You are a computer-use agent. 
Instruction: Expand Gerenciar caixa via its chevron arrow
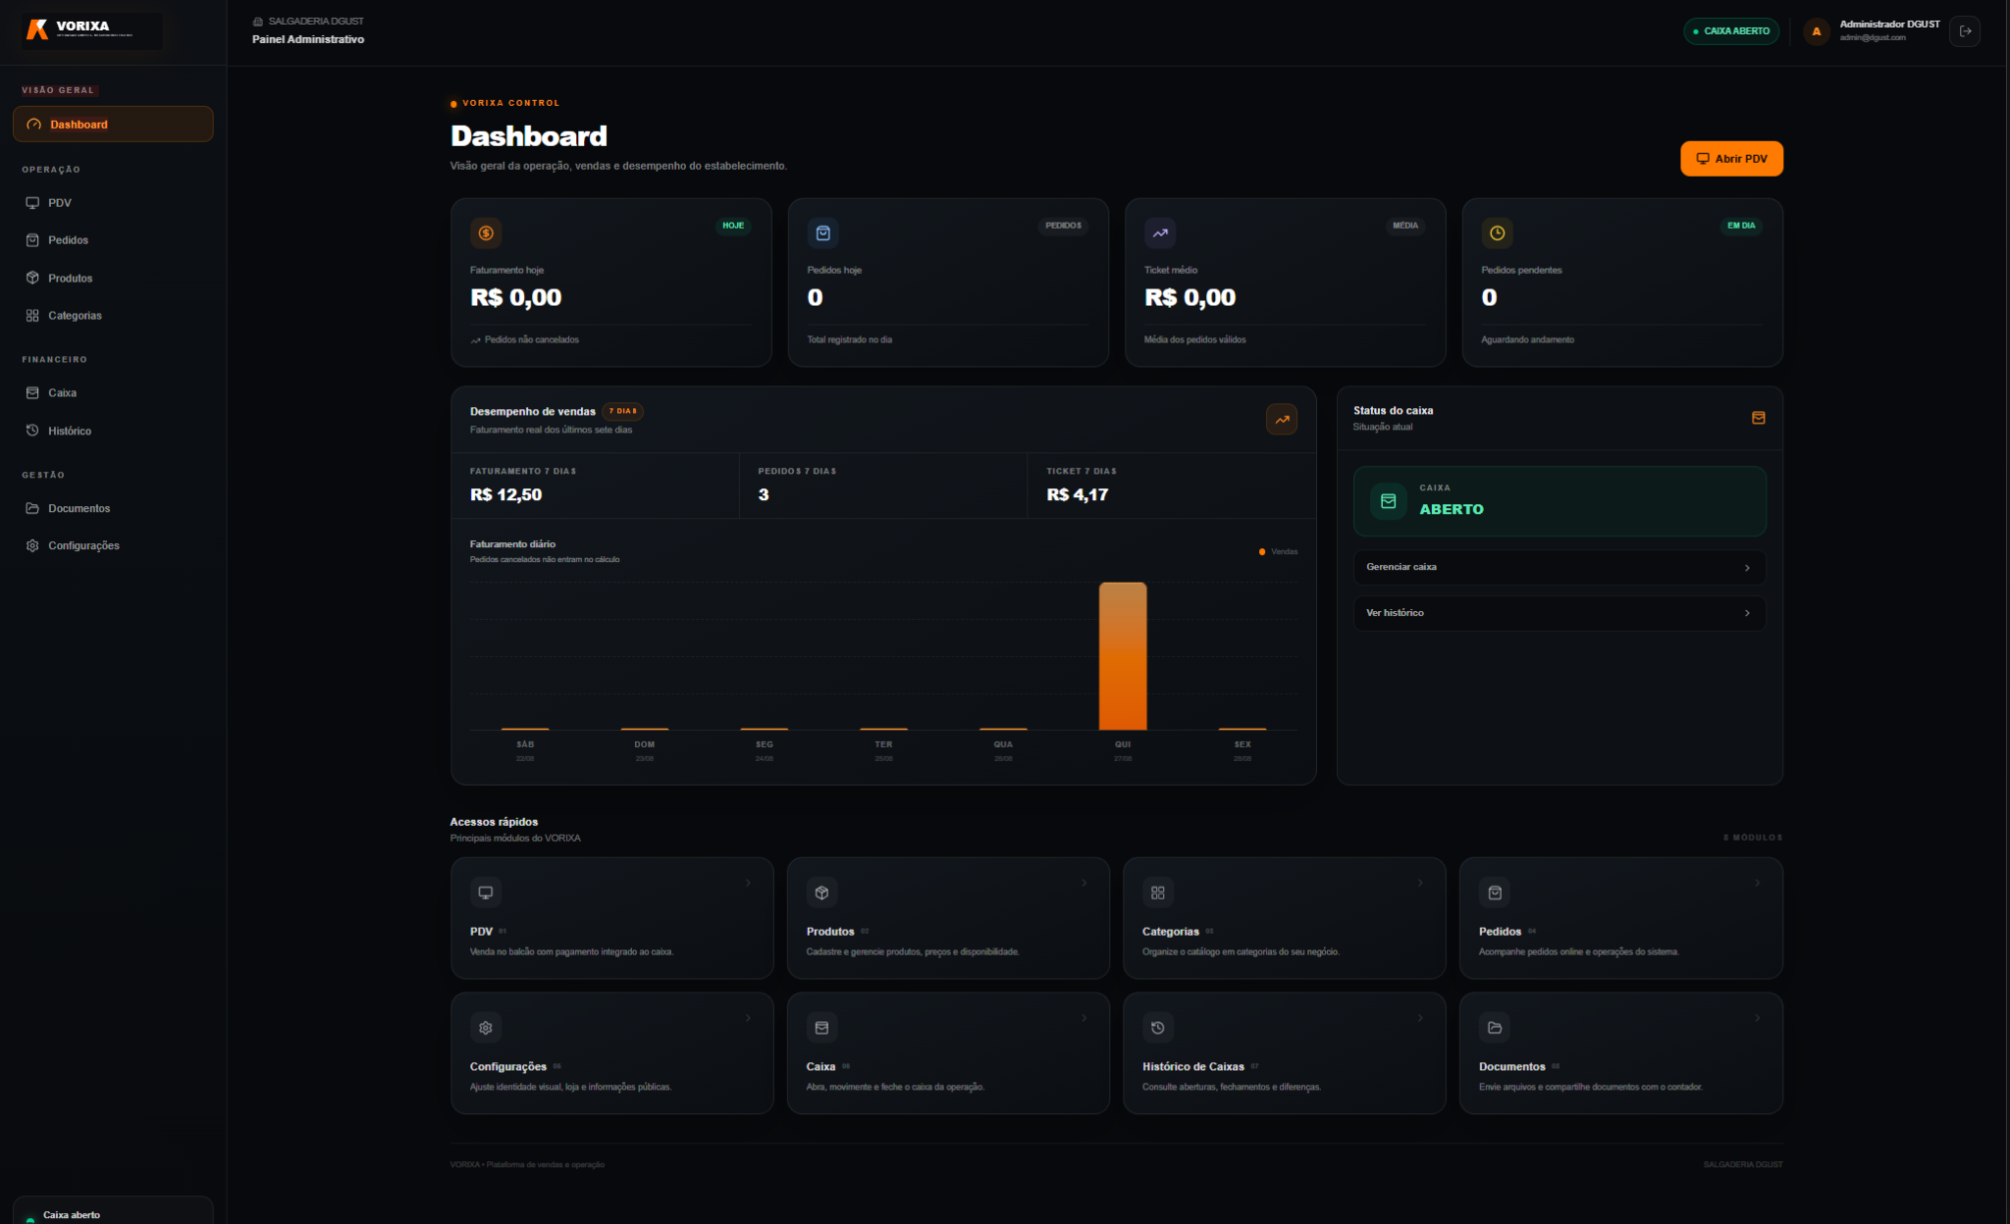coord(1747,568)
